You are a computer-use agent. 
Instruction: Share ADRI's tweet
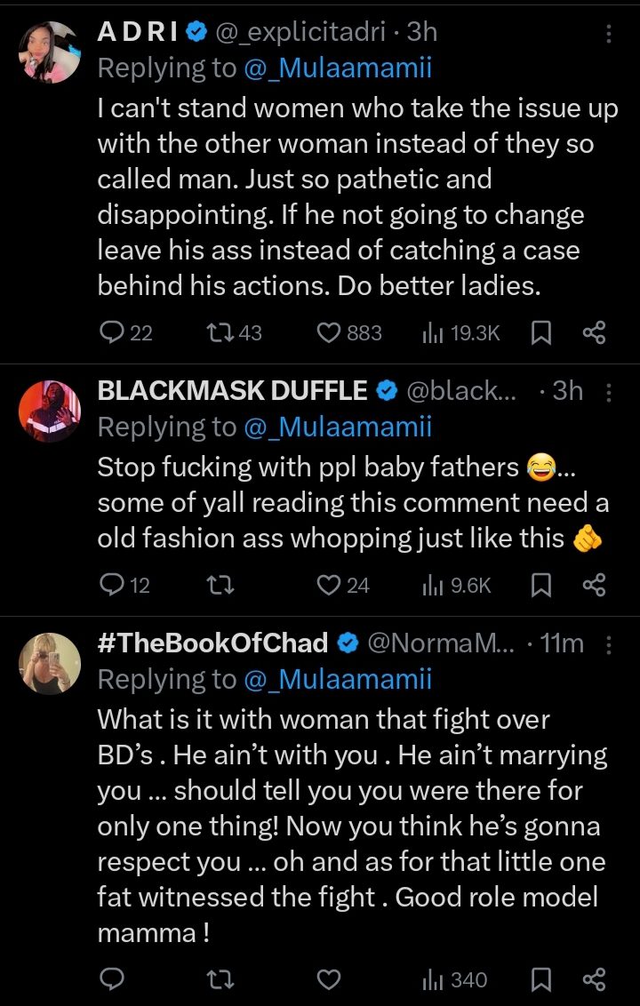tap(593, 333)
